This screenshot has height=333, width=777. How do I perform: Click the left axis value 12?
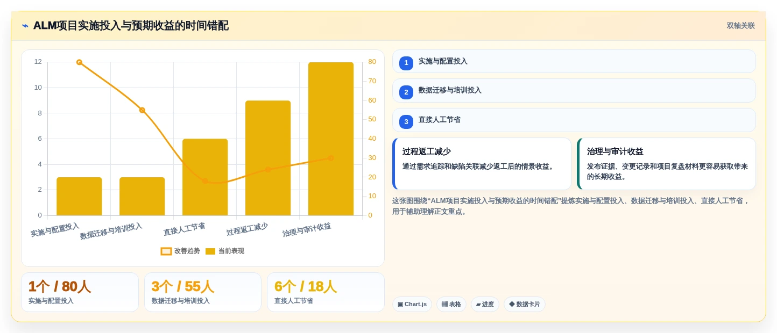(x=38, y=62)
